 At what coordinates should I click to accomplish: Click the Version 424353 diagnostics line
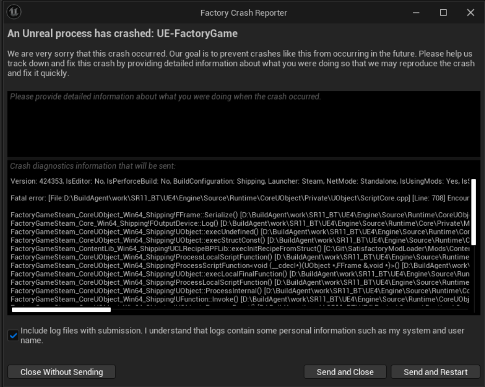click(240, 181)
